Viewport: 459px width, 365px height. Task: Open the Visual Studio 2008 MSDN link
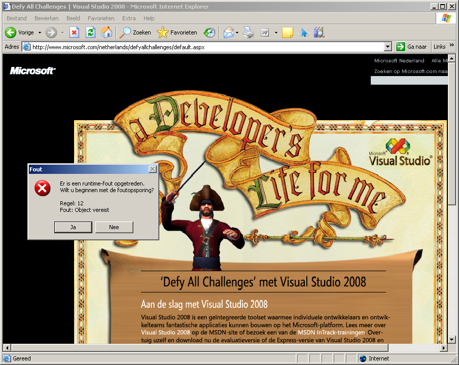tap(166, 333)
